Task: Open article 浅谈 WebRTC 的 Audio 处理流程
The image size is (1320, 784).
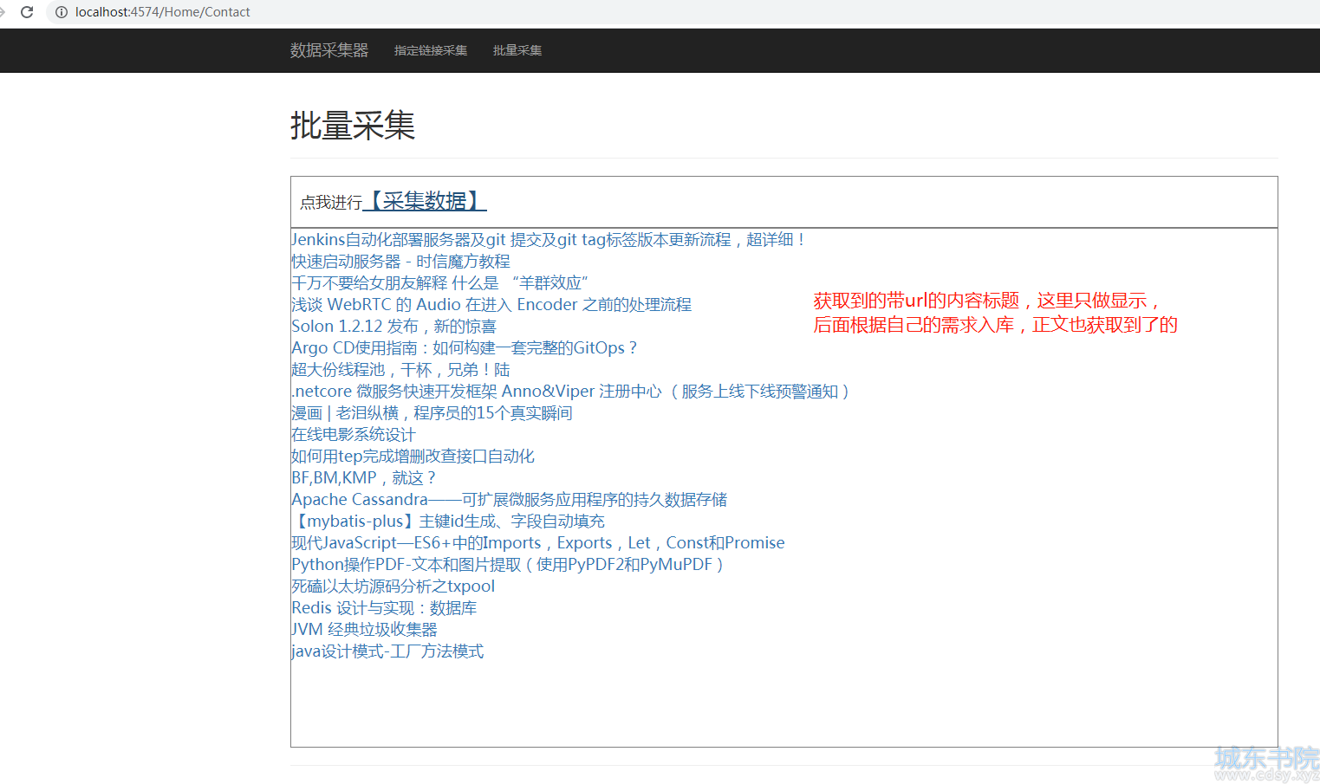Action: [491, 305]
